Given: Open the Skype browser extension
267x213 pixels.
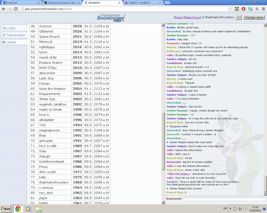Looking at the screenshot, I should 250,9.
